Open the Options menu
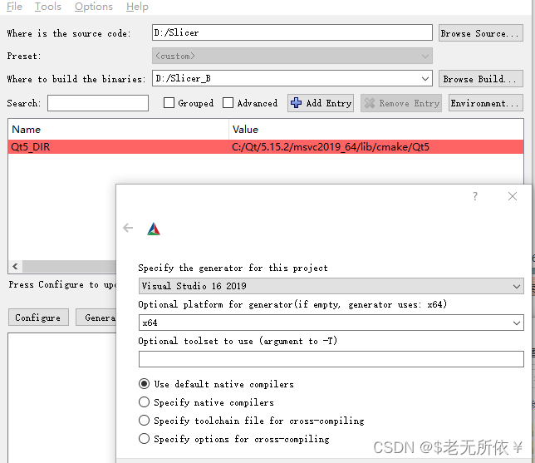This screenshot has width=535, height=463. 94,7
